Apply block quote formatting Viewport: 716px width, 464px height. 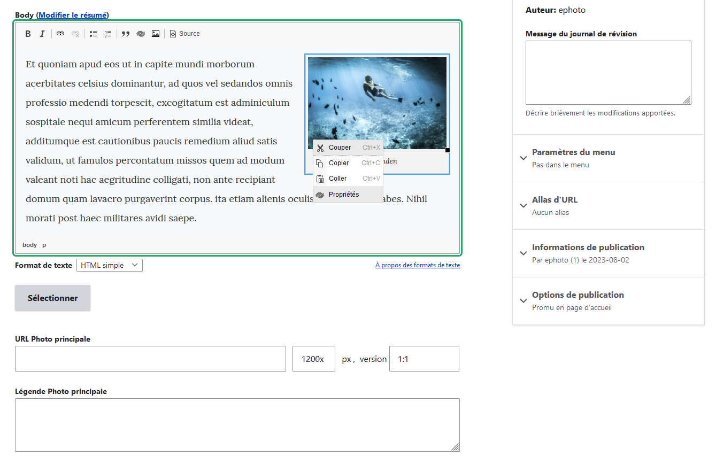[x=126, y=34]
